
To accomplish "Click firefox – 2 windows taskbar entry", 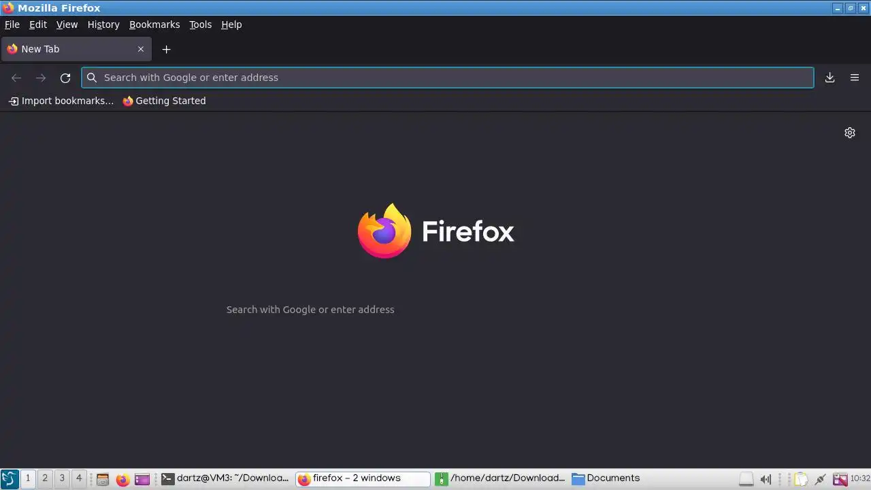I will click(x=363, y=478).
